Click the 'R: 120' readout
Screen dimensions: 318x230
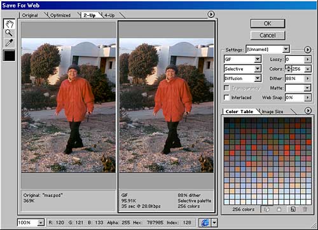coord(57,222)
